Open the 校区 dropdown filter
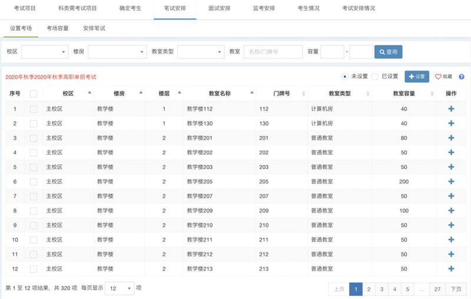Image resolution: width=471 pixels, height=299 pixels. pyautogui.click(x=45, y=52)
